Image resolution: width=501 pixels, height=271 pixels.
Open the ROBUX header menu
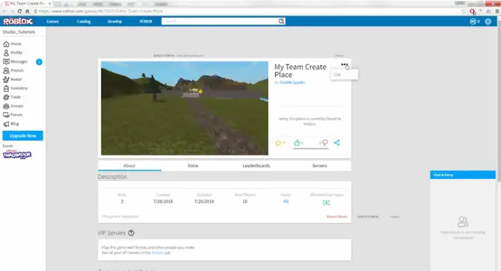[x=146, y=21]
